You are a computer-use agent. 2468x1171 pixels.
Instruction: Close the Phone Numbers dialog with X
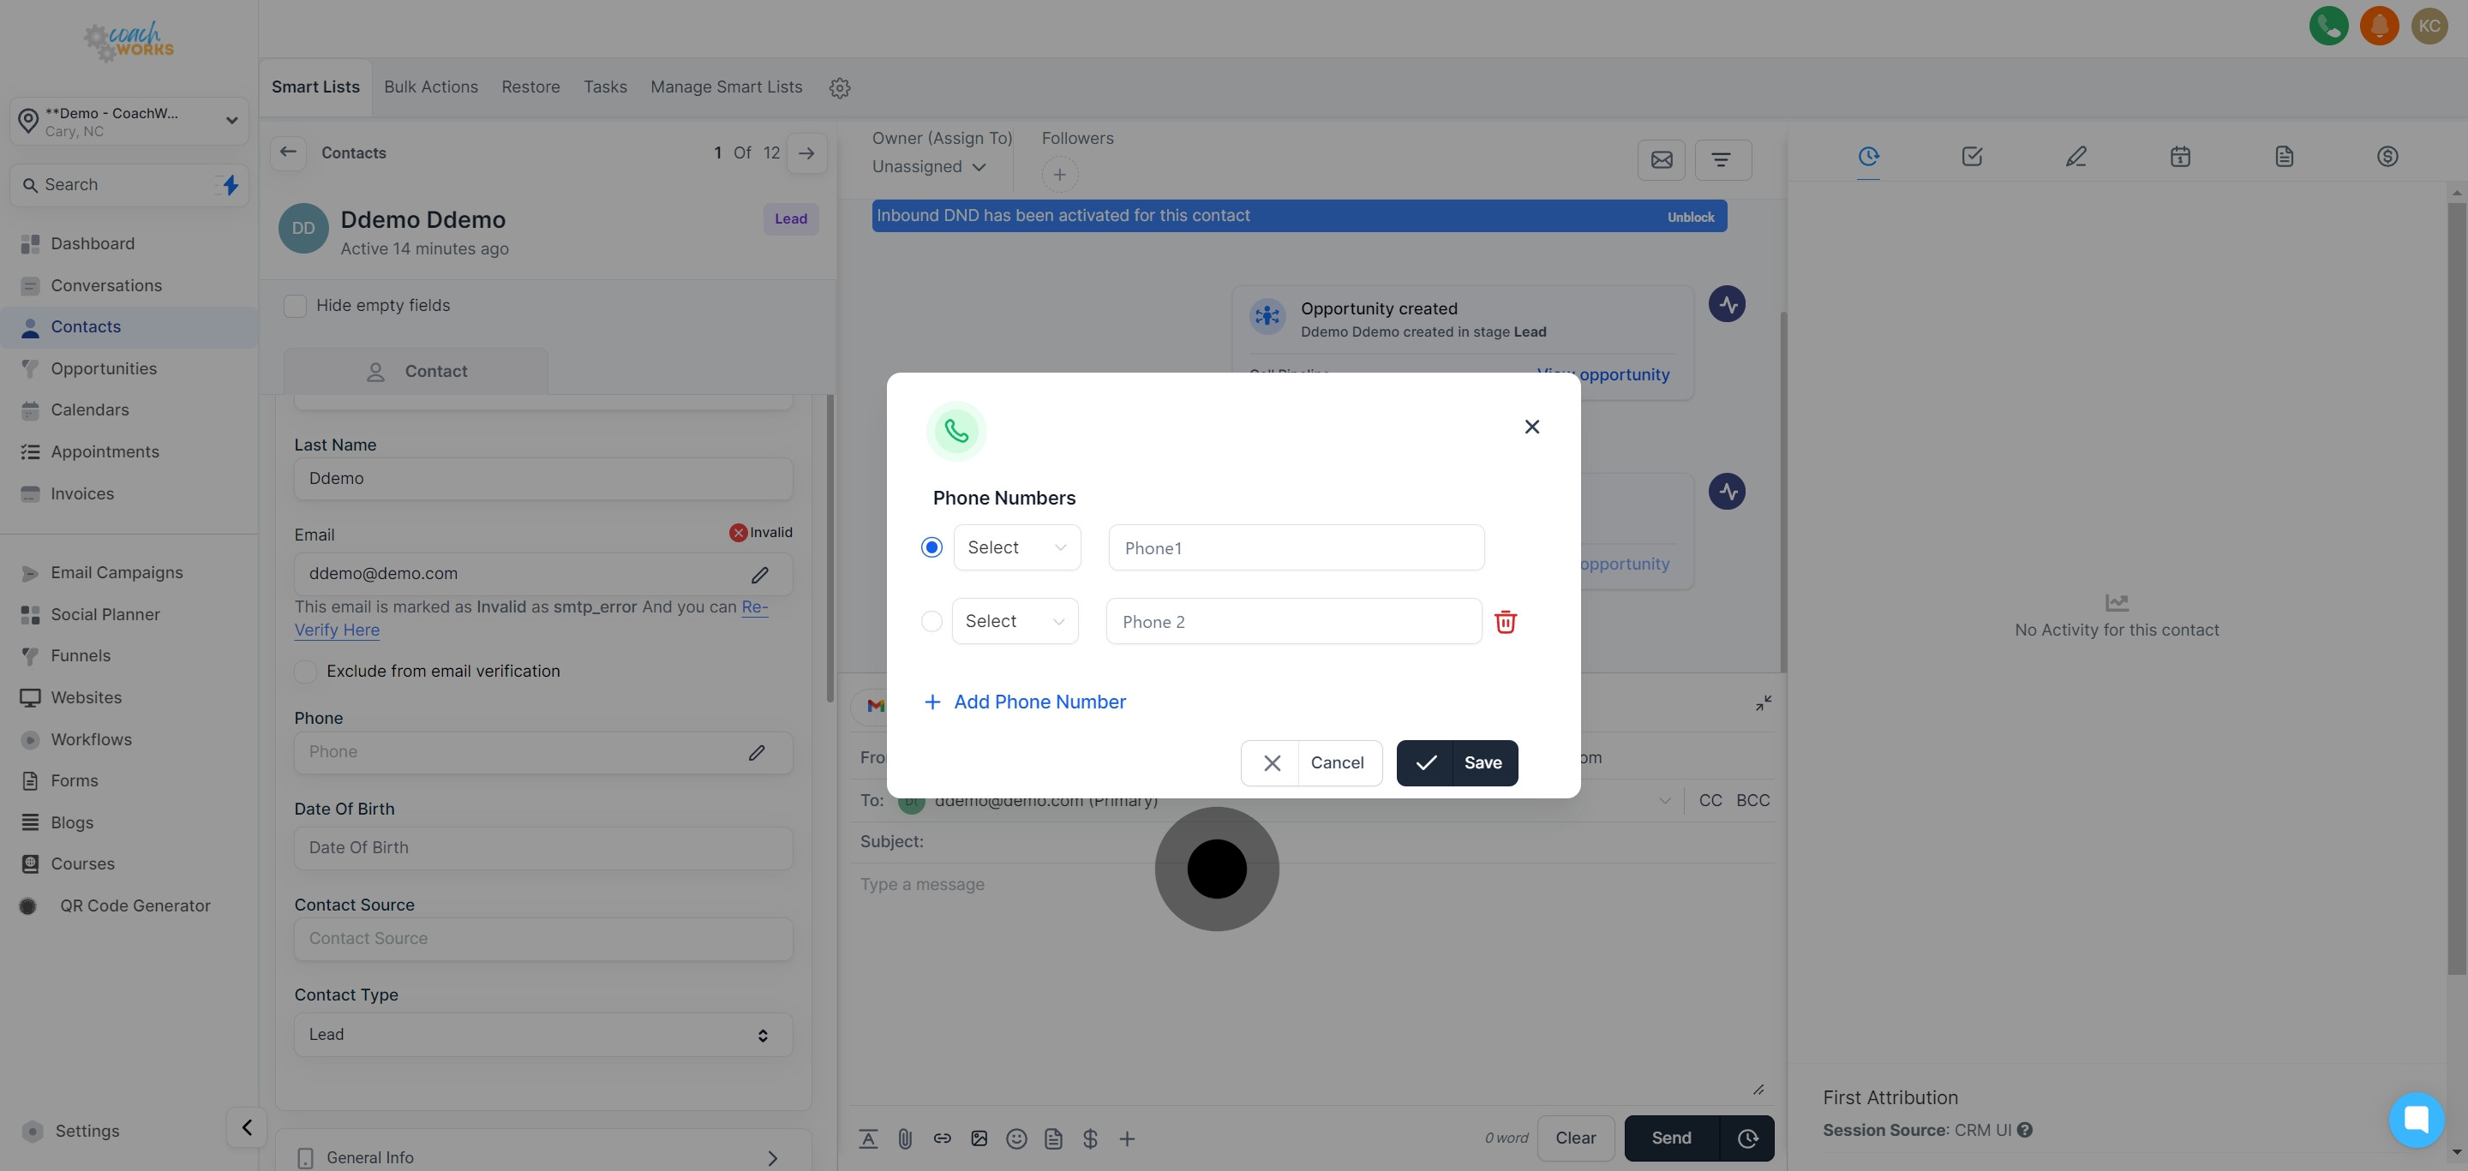tap(1531, 427)
